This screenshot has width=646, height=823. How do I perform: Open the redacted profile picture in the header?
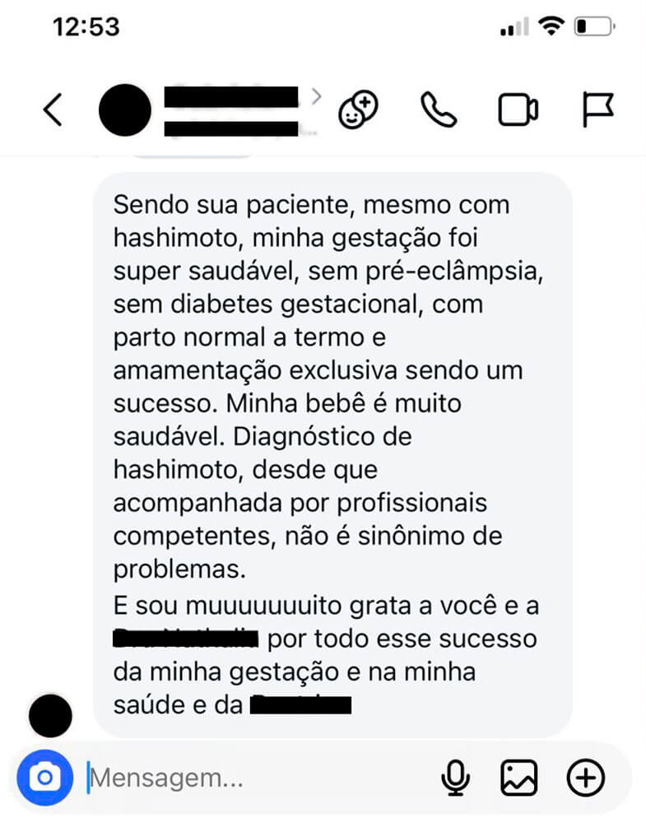coord(125,109)
